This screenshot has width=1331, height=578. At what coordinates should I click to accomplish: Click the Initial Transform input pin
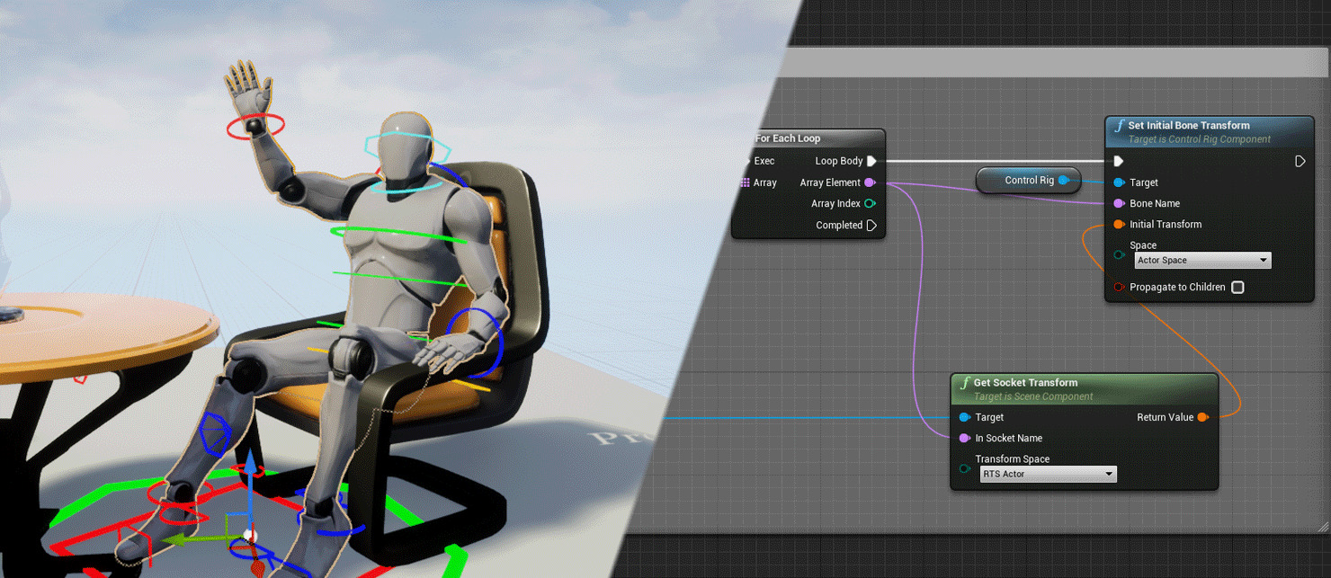coord(1119,225)
